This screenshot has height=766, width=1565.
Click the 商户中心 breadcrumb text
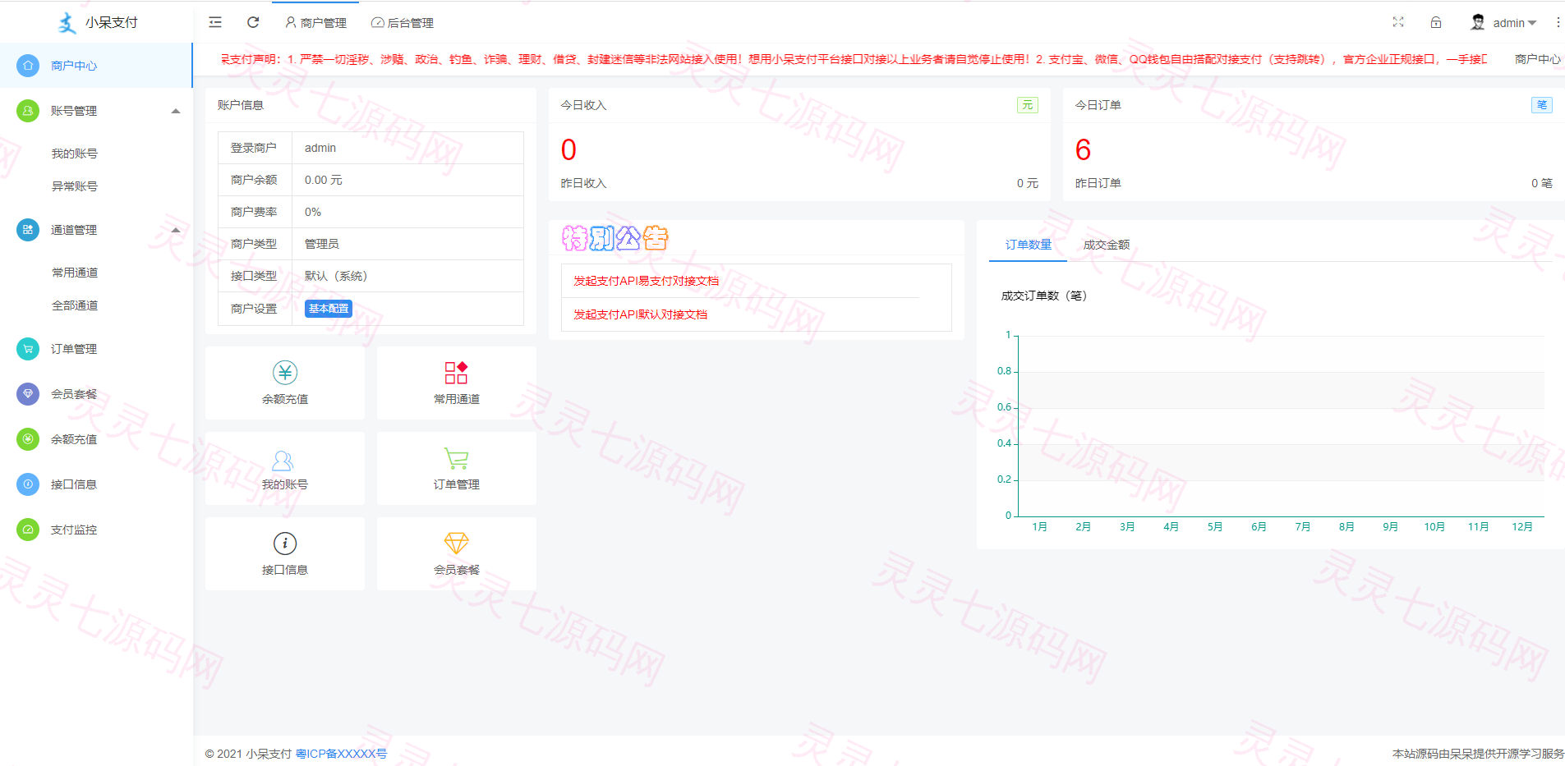pyautogui.click(x=1538, y=59)
